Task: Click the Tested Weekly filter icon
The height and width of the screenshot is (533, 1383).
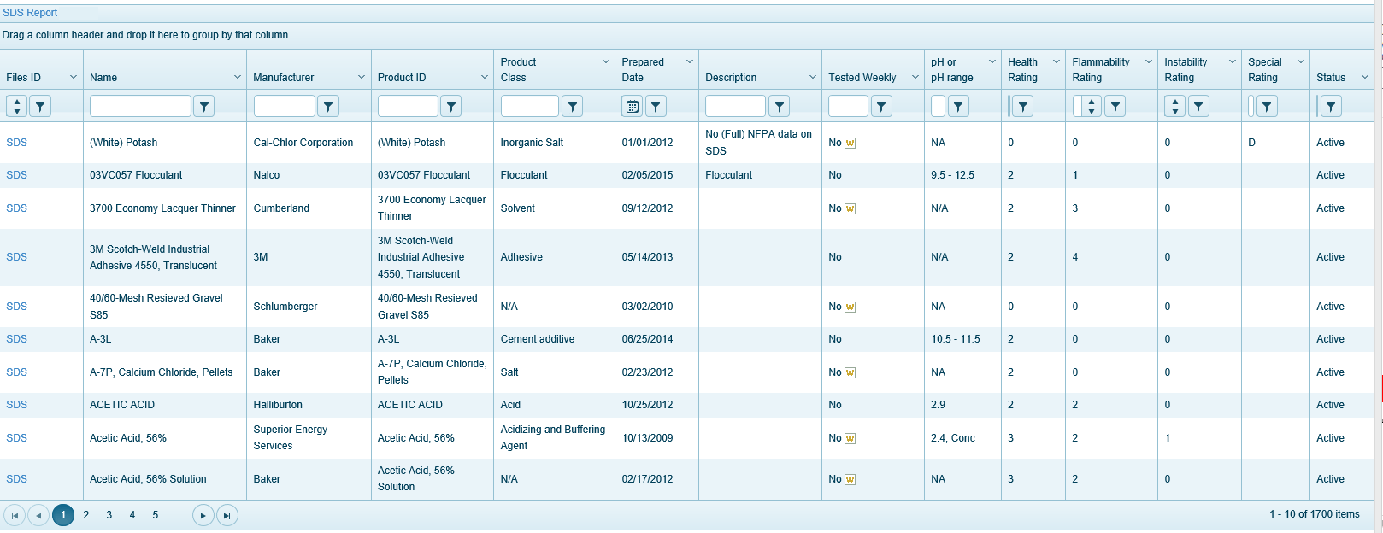Action: click(881, 106)
